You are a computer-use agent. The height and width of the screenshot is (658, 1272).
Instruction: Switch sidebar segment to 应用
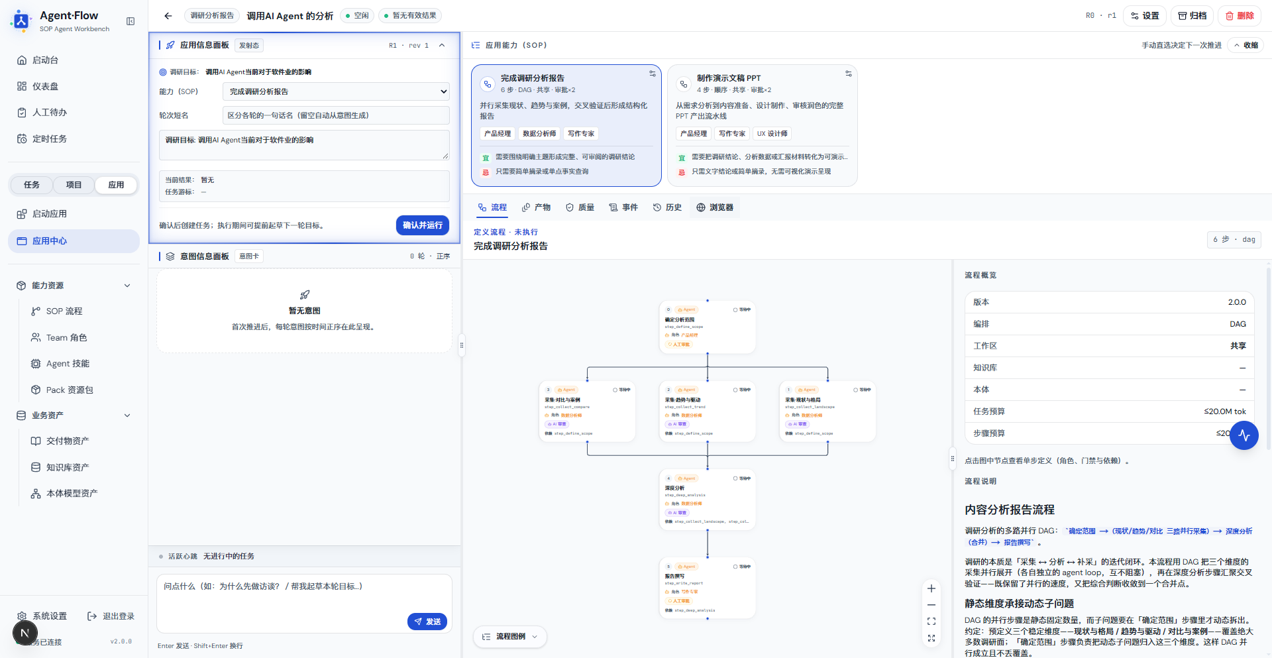coord(116,185)
